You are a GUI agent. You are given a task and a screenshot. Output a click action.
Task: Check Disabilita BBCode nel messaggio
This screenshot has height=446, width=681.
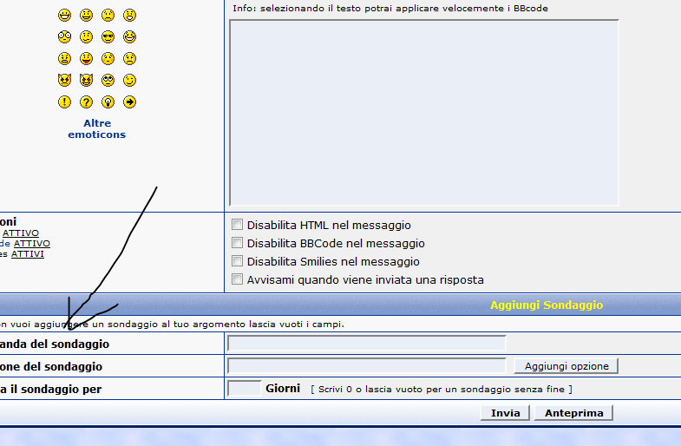coord(237,243)
